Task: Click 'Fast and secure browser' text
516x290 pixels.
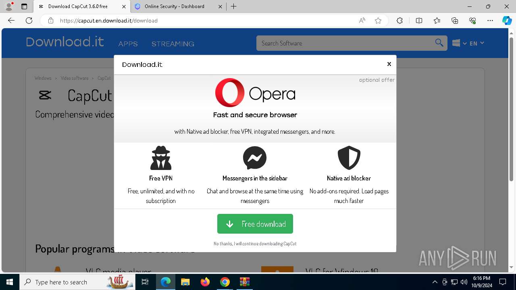Action: 255,115
